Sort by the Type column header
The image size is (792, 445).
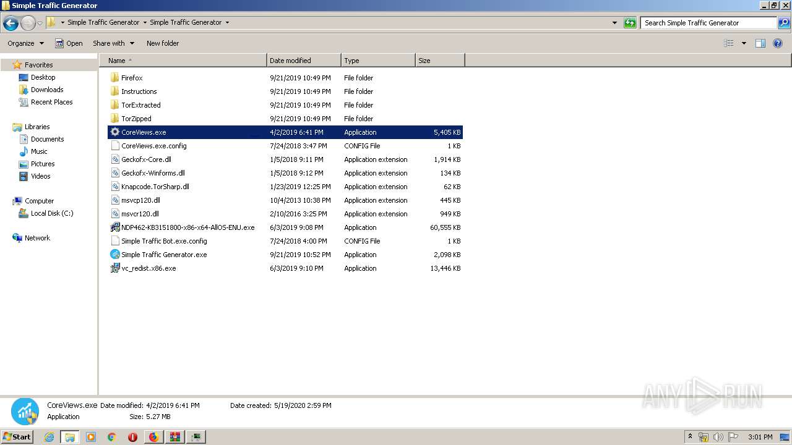pyautogui.click(x=378, y=61)
